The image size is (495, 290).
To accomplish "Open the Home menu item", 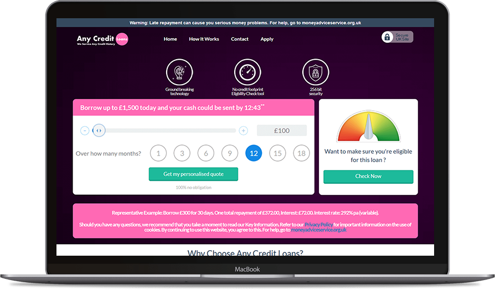I will coord(170,39).
